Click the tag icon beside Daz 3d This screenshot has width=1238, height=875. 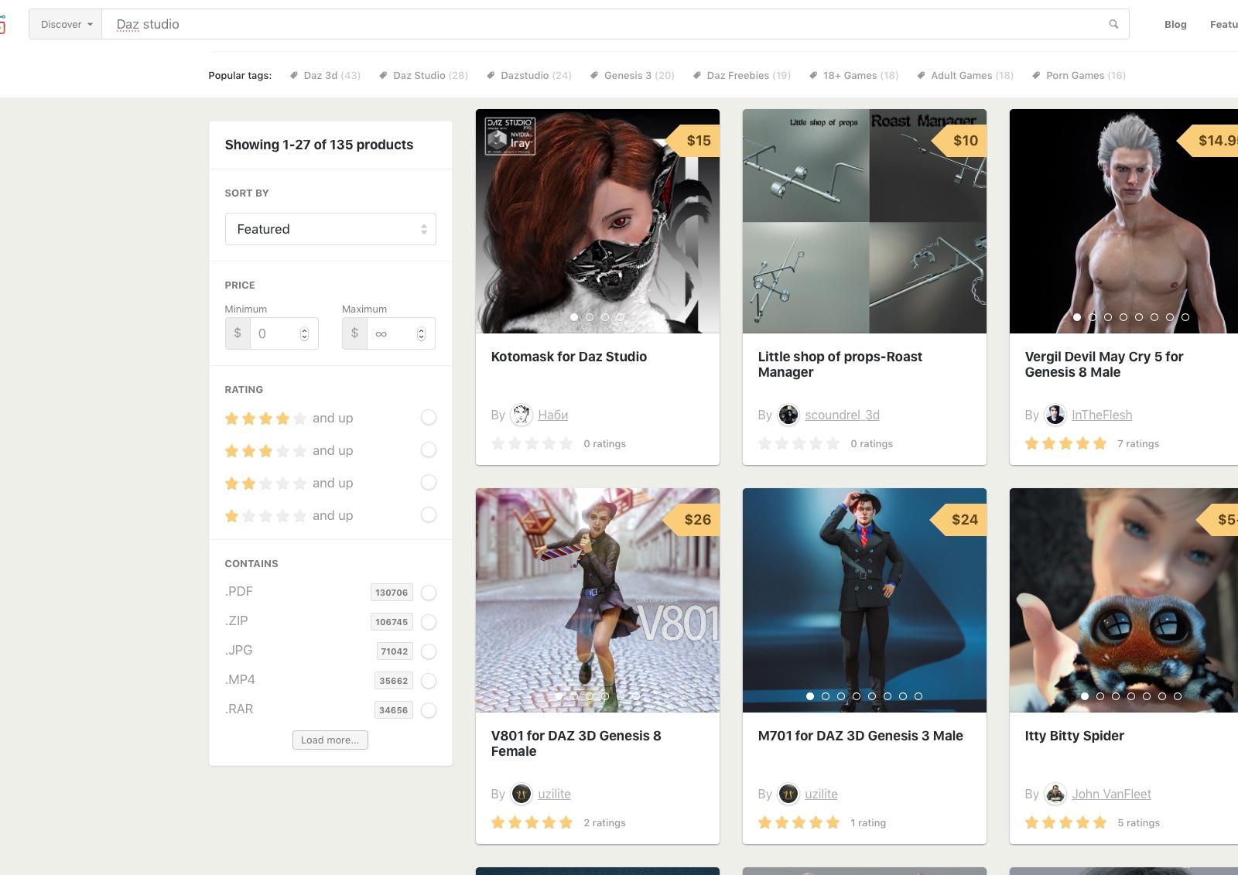point(294,75)
